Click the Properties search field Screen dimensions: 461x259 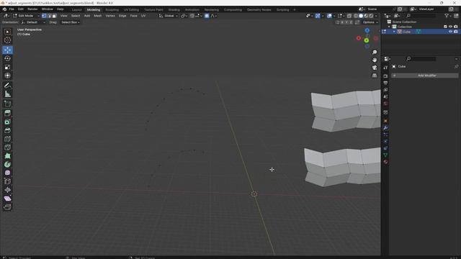coord(421,59)
